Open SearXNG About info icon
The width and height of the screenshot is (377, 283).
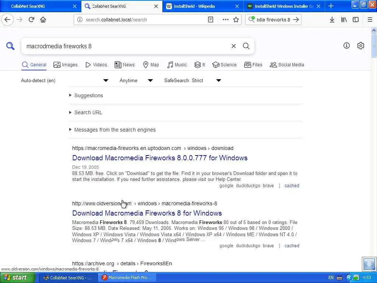tap(346, 45)
